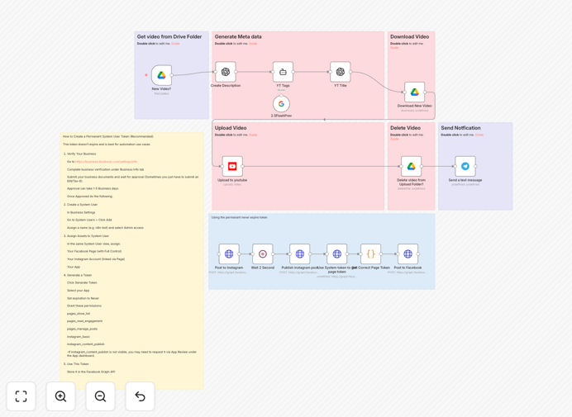Select the New Video? Google Drive trigger node
Screen dimensions: 572x417
point(161,75)
